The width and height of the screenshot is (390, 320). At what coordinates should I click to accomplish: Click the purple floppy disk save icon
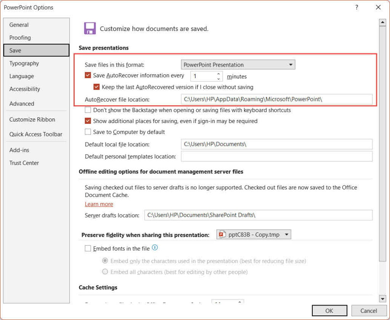click(90, 28)
